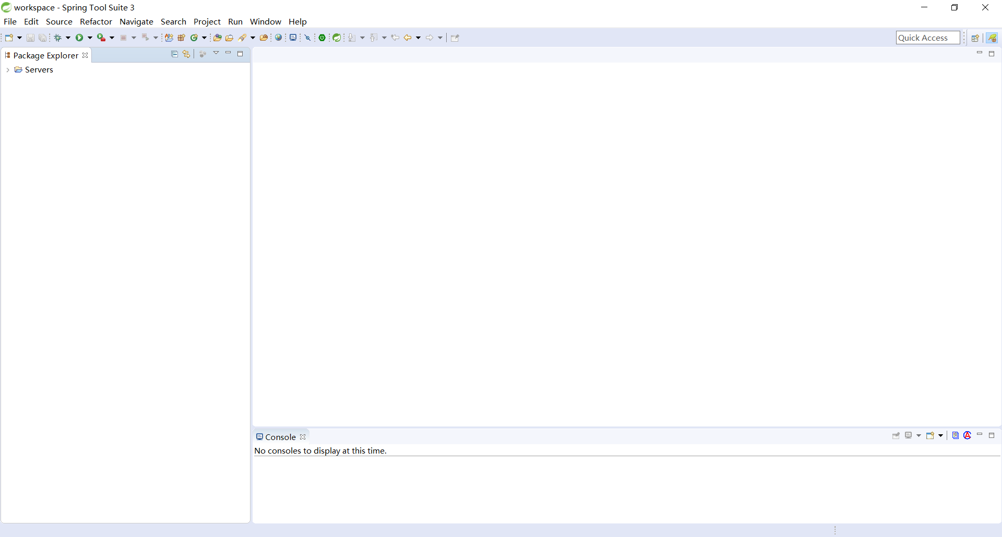1002x537 pixels.
Task: Open Package Explorer View Menu triangle
Action: click(x=216, y=53)
